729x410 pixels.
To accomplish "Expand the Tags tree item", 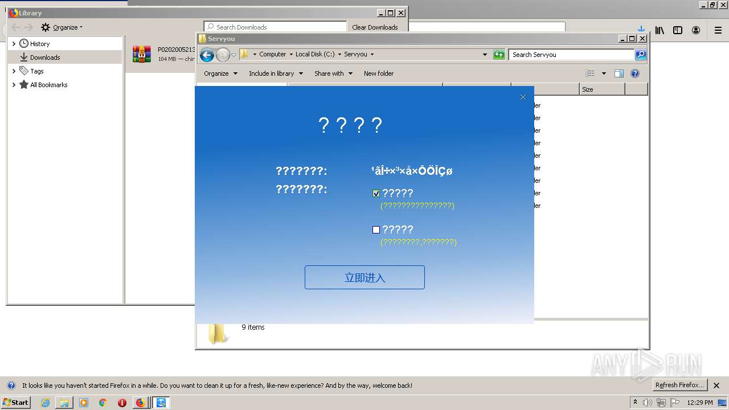I will [14, 71].
